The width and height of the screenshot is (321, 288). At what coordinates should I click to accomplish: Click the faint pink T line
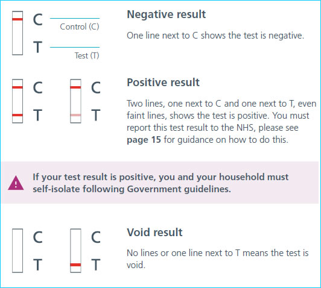pyautogui.click(x=75, y=115)
